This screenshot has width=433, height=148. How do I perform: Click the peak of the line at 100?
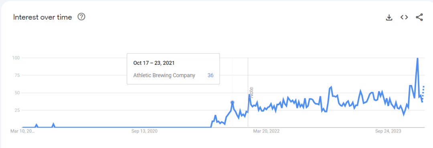(x=417, y=58)
